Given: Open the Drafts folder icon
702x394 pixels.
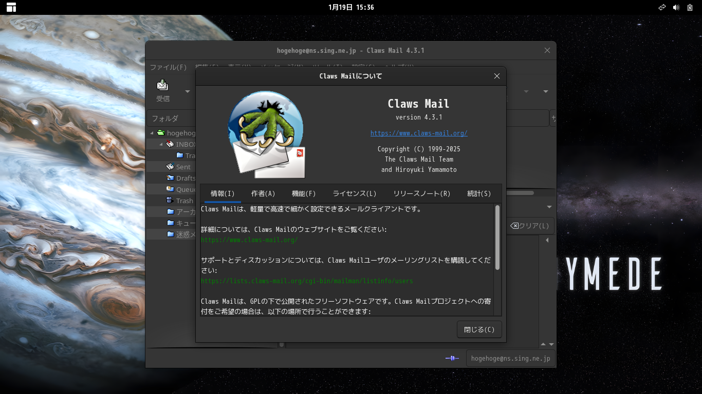Looking at the screenshot, I should [x=170, y=178].
